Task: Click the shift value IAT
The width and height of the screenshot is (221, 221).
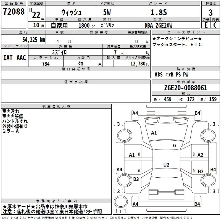Action: pos(8,58)
